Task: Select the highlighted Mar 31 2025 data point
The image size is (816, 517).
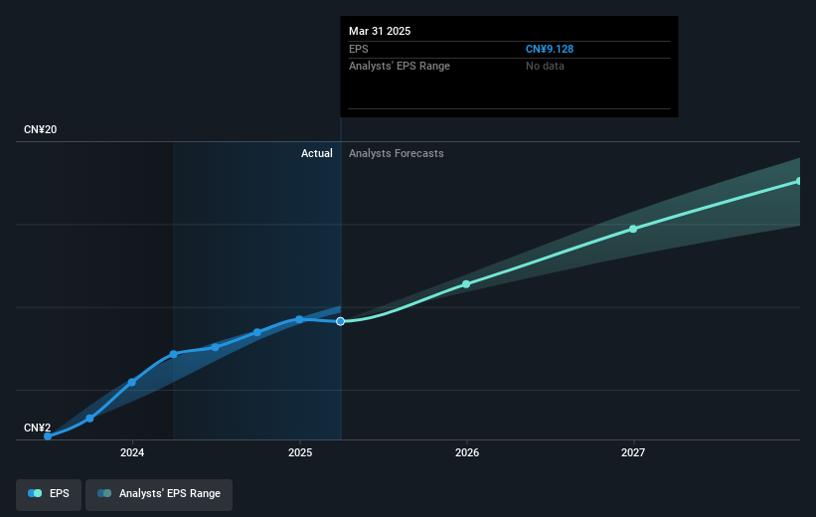Action: coord(340,322)
